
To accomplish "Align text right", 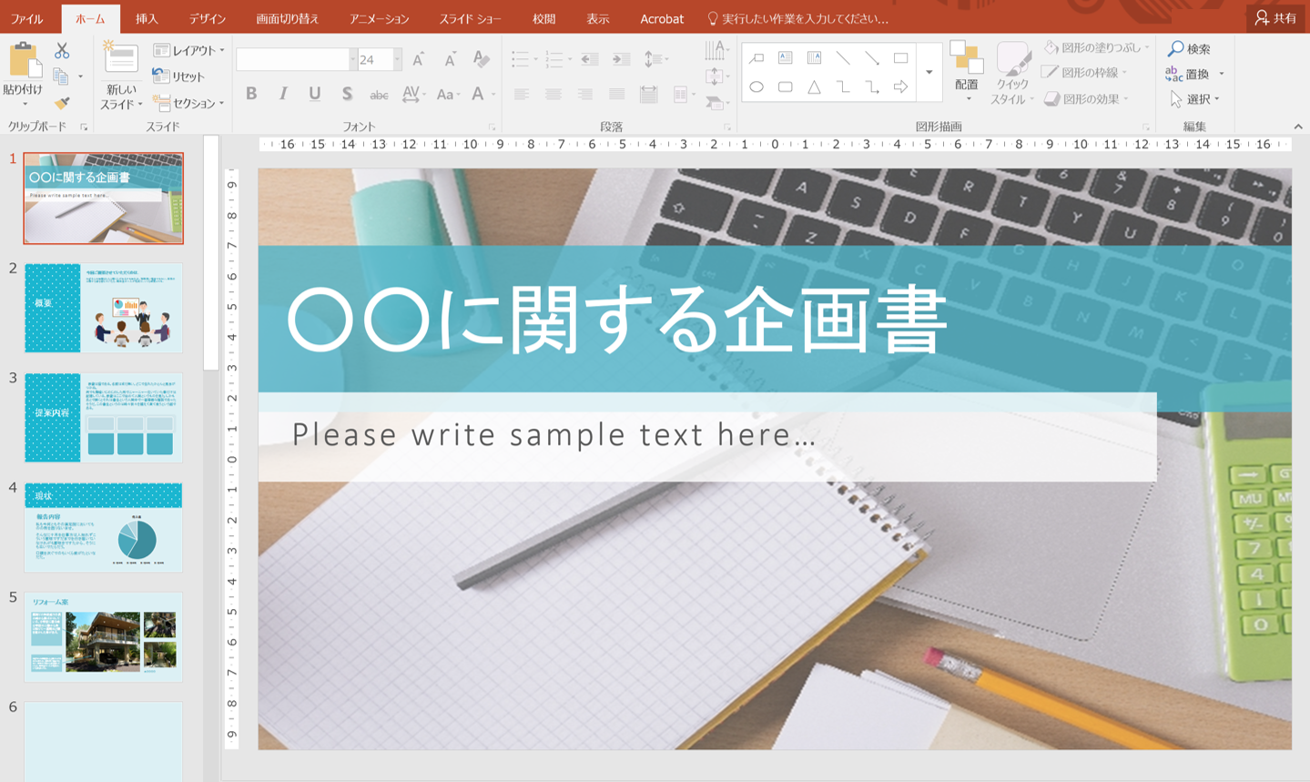I will 585,94.
